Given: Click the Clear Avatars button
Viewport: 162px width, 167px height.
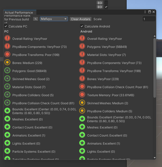Looking at the screenshot, I should (81, 19).
